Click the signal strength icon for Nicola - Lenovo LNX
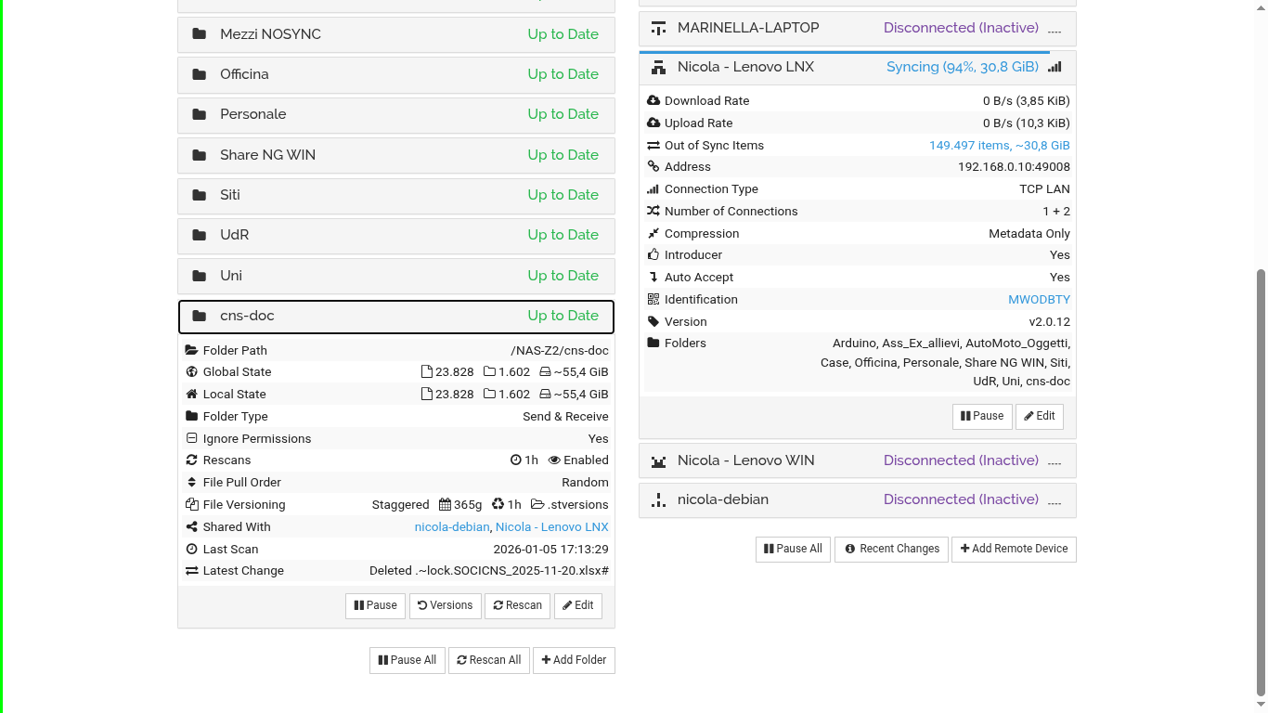Image resolution: width=1268 pixels, height=713 pixels. (x=1055, y=67)
